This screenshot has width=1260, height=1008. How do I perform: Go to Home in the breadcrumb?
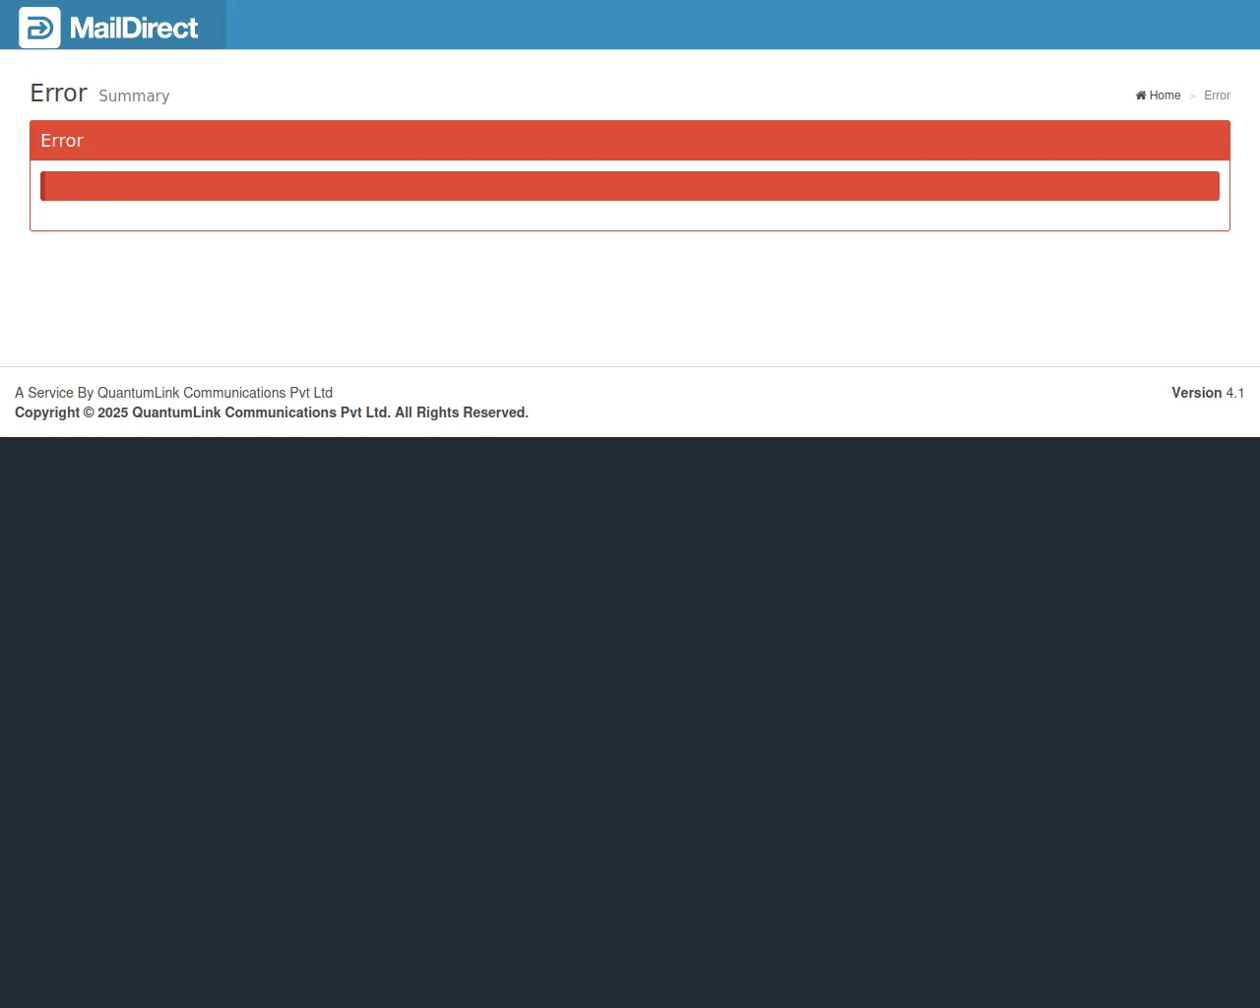1158,95
